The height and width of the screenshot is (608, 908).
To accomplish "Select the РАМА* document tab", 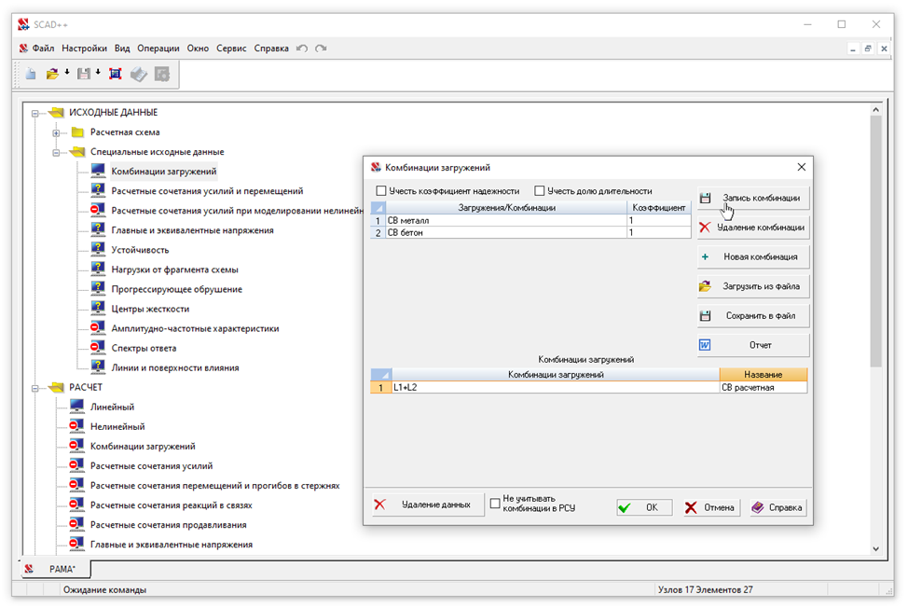I will 56,569.
